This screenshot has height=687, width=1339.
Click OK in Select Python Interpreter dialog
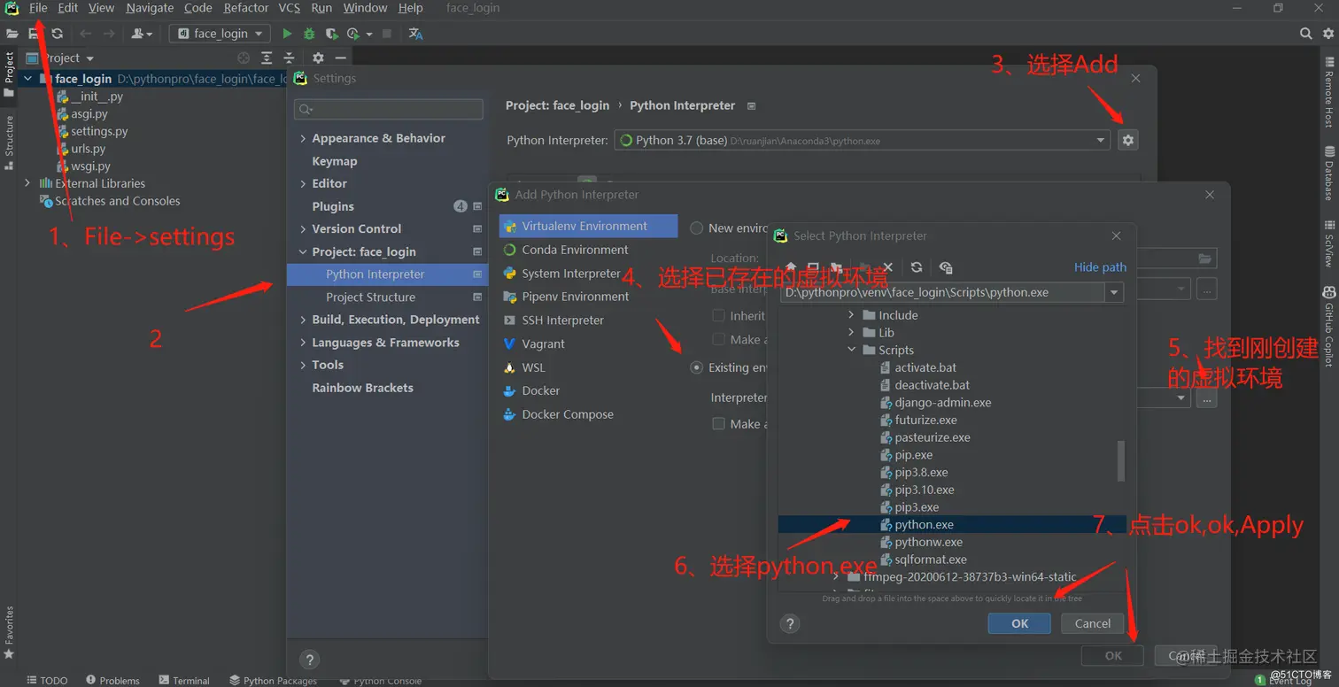click(x=1019, y=623)
